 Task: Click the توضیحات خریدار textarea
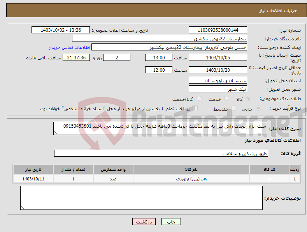click(141, 198)
